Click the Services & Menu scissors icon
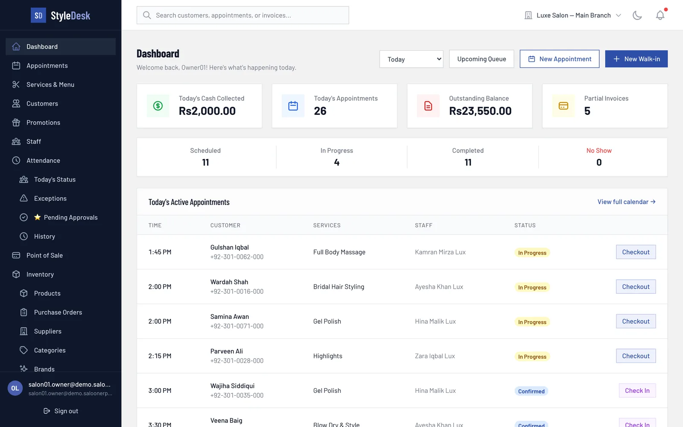 [16, 85]
